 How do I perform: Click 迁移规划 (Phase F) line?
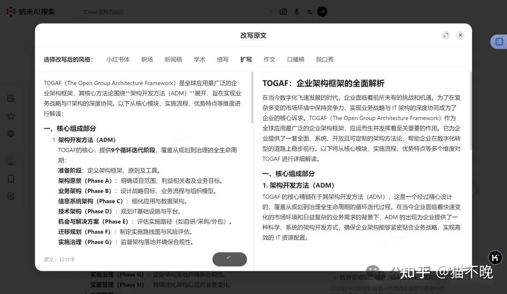tap(126, 232)
